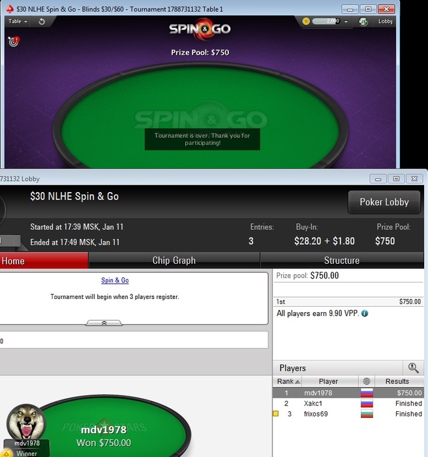
Task: Click the 2,000 progress bar
Action: tap(326, 22)
